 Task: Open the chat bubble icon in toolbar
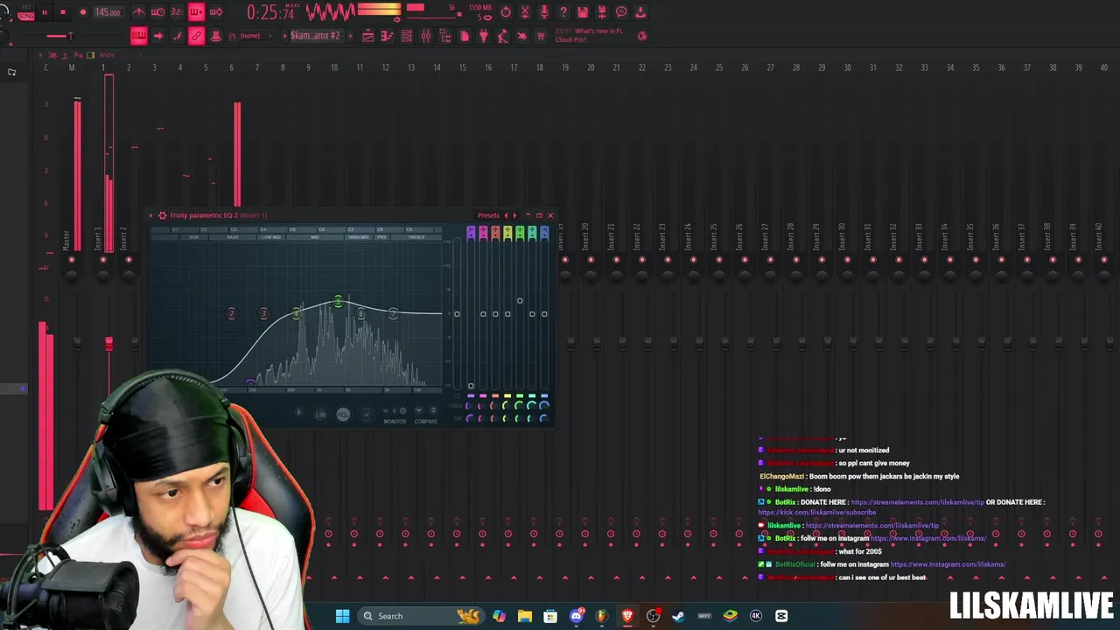621,12
